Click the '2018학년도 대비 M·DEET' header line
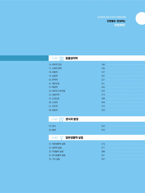 click(112, 17)
